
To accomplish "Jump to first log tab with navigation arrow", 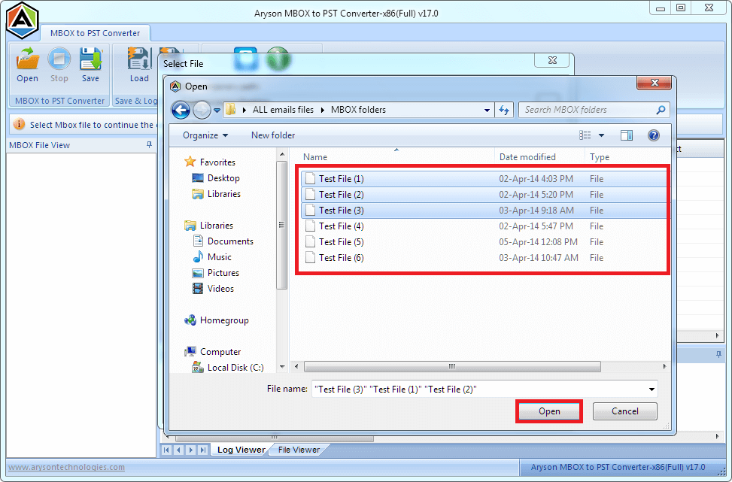I will (167, 450).
